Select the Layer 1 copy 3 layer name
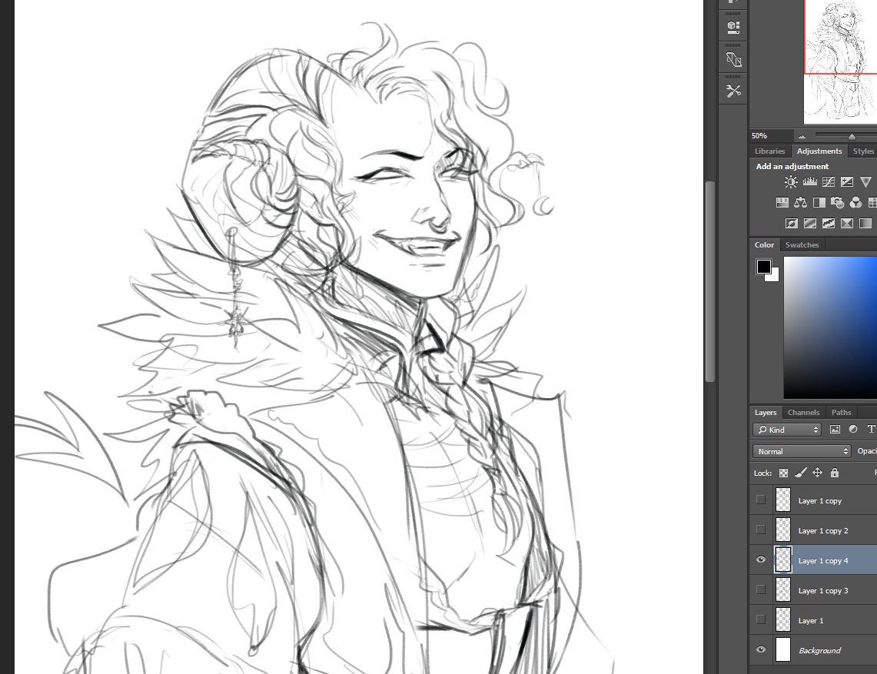Screen dimensions: 877x674 tap(822, 590)
